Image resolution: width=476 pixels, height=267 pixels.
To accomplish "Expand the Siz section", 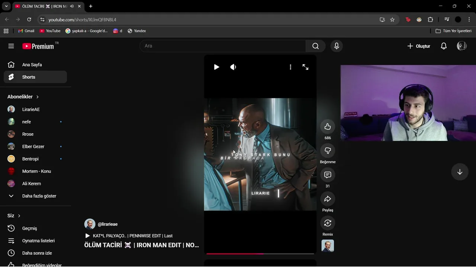I will tap(14, 216).
